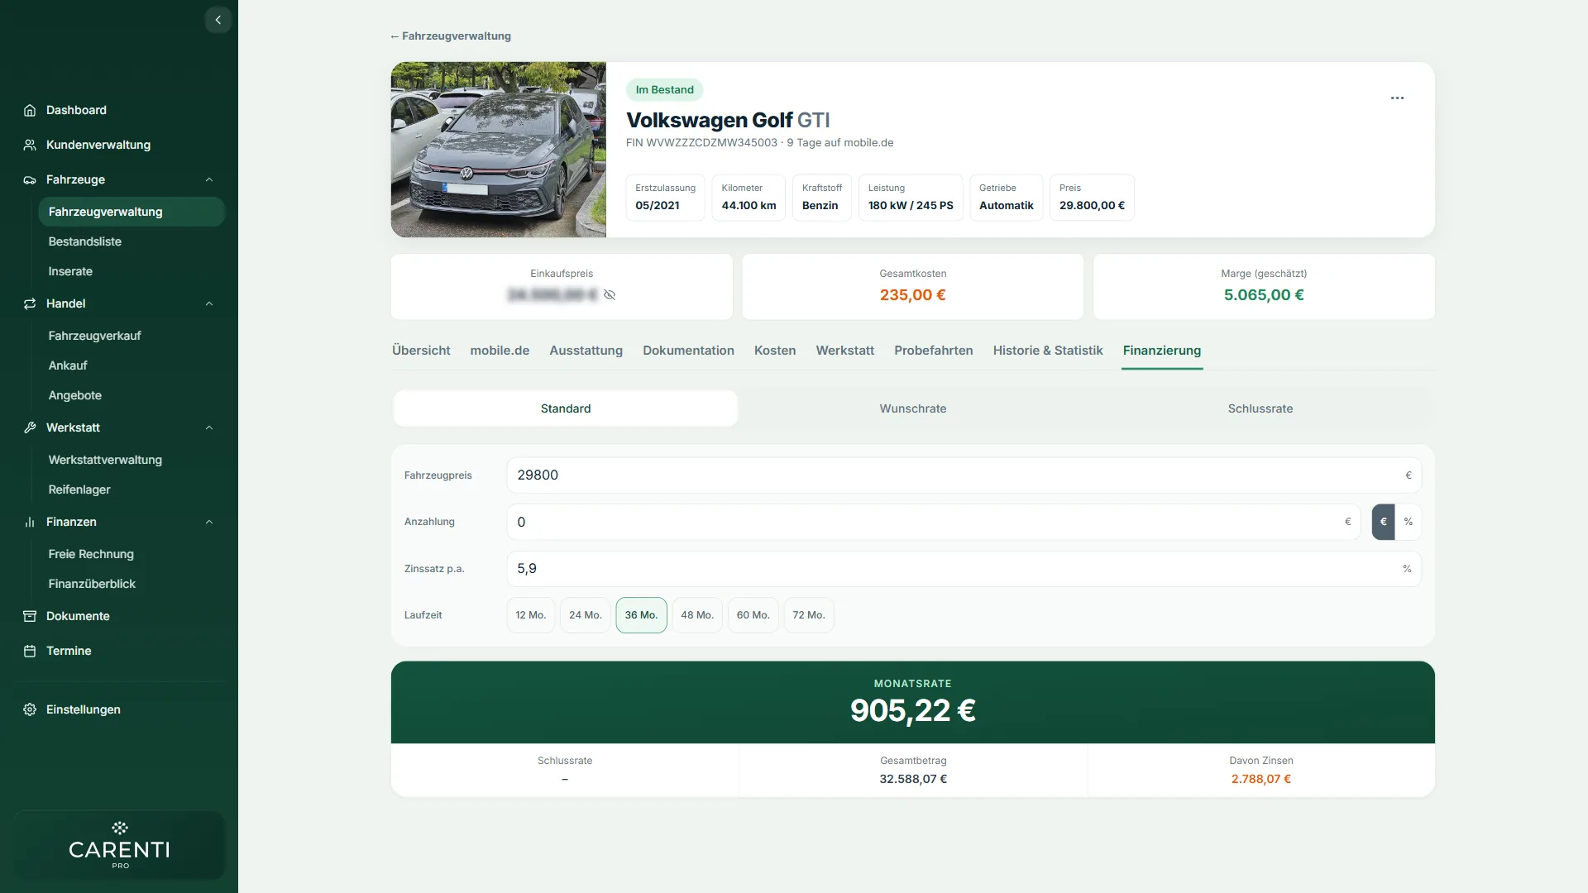Image resolution: width=1588 pixels, height=893 pixels.
Task: Click the wrench icon beside Werkstatt
Action: tap(30, 427)
